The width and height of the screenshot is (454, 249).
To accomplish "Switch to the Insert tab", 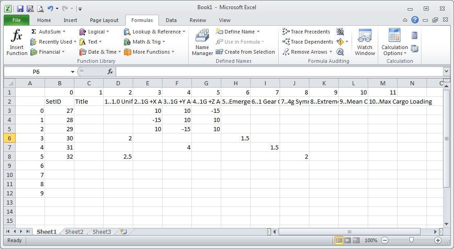I will click(70, 20).
